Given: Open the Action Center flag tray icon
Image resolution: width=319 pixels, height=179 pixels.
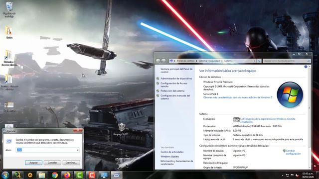Looking at the screenshot, I should click(x=292, y=175).
